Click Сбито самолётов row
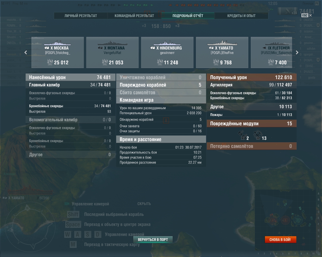322x257 pixels. click(x=161, y=92)
